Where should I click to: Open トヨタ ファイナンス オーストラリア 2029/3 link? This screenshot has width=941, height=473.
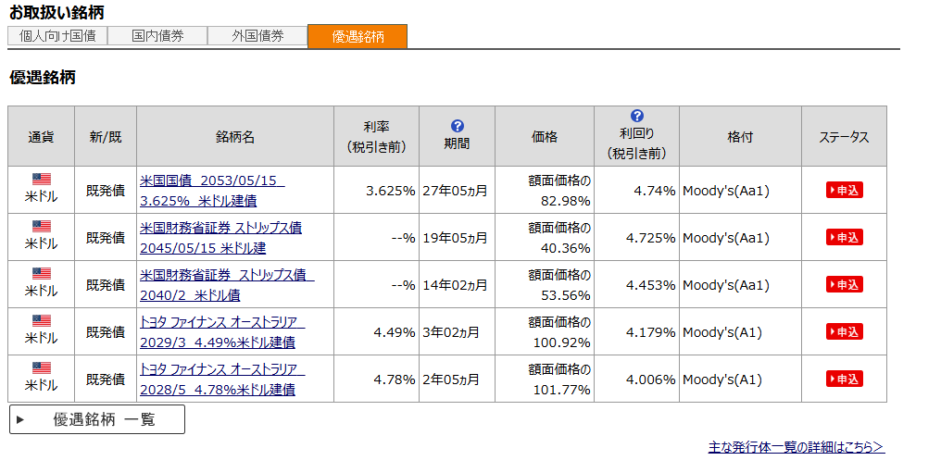pyautogui.click(x=221, y=331)
